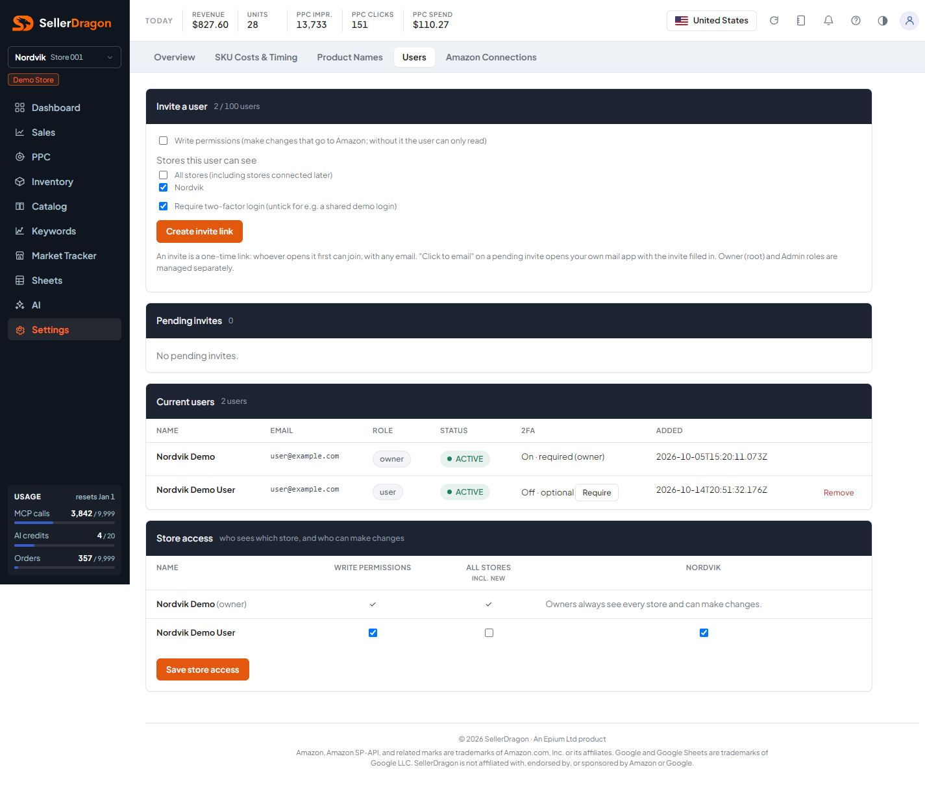The width and height of the screenshot is (925, 787).
Task: Open Inventory in the sidebar
Action: 64,182
